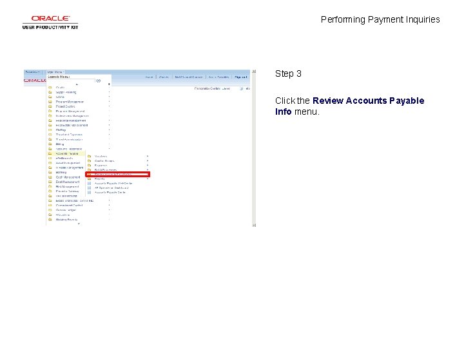
Task: Expand the Billing submenu arrow
Action: point(109,144)
